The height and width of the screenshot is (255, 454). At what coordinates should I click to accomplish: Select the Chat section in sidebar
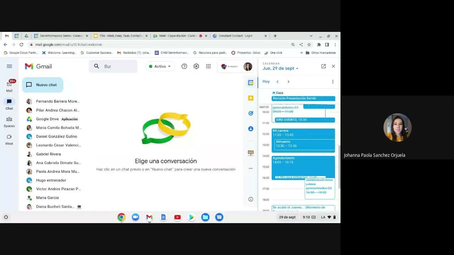click(x=9, y=104)
